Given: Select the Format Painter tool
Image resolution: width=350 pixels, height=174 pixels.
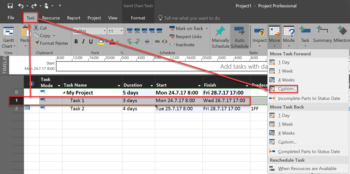Looking at the screenshot, I should (x=51, y=43).
